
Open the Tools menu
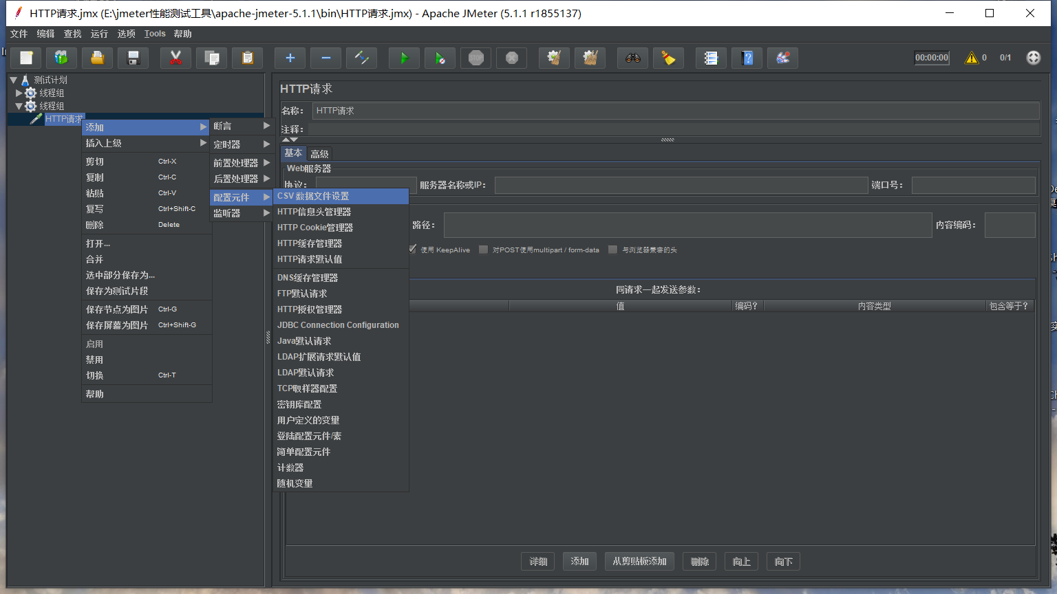[155, 34]
